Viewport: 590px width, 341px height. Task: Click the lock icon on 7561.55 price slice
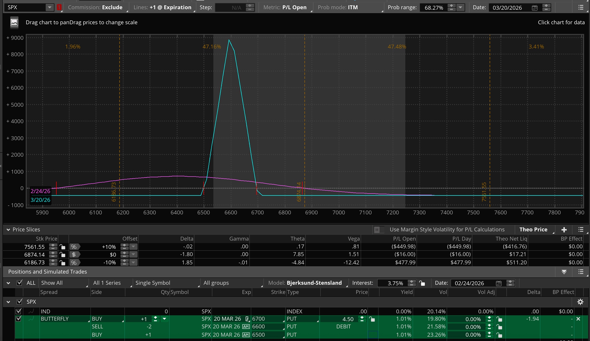62,247
